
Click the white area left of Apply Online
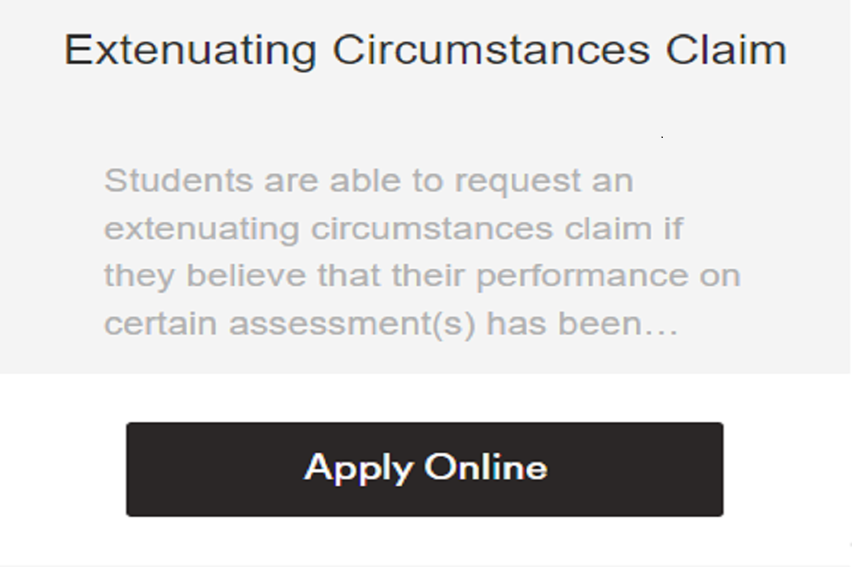tap(61, 469)
